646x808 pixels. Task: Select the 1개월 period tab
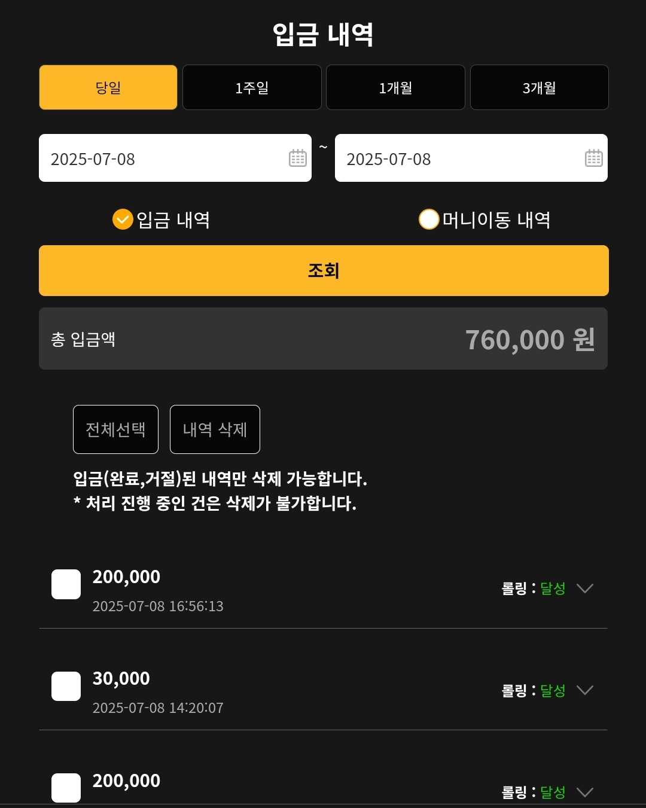[x=395, y=87]
